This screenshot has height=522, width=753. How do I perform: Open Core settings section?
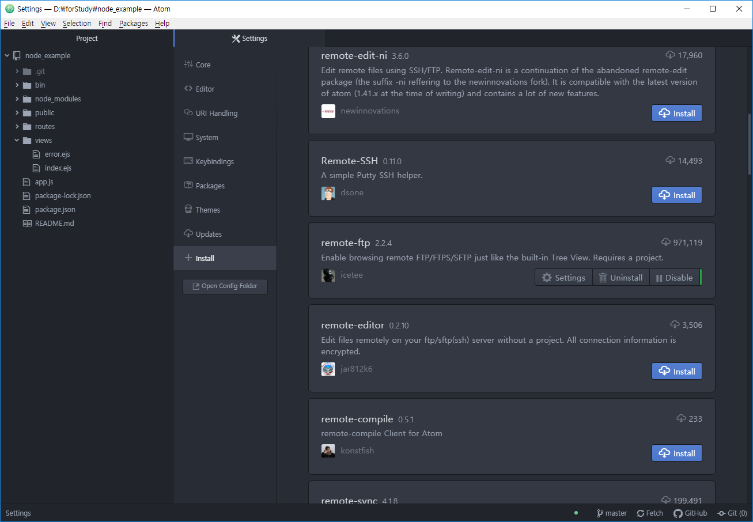[225, 65]
